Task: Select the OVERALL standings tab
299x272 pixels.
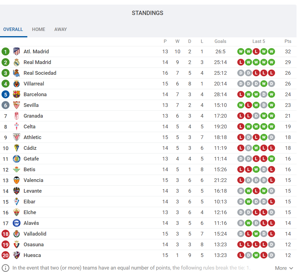Action: (13, 29)
